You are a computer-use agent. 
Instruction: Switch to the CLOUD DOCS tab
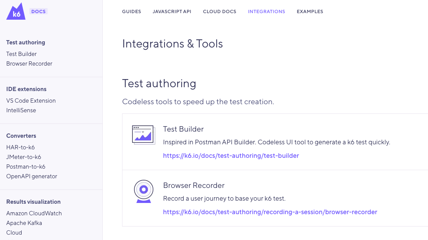pyautogui.click(x=220, y=12)
